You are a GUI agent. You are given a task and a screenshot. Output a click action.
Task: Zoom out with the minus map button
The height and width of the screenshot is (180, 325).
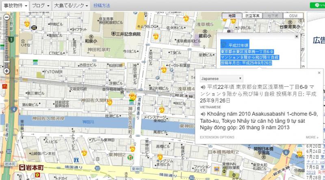pyautogui.click(x=7, y=17)
